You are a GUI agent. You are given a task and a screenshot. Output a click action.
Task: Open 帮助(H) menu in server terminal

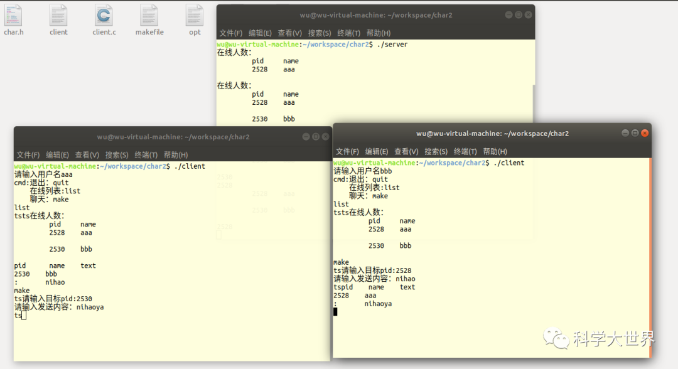click(379, 33)
